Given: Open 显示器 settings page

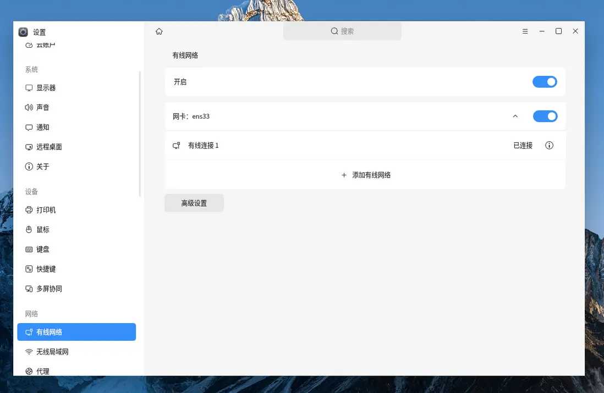Looking at the screenshot, I should [76, 88].
